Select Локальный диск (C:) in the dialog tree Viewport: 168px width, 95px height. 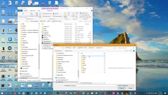[x=63, y=80]
